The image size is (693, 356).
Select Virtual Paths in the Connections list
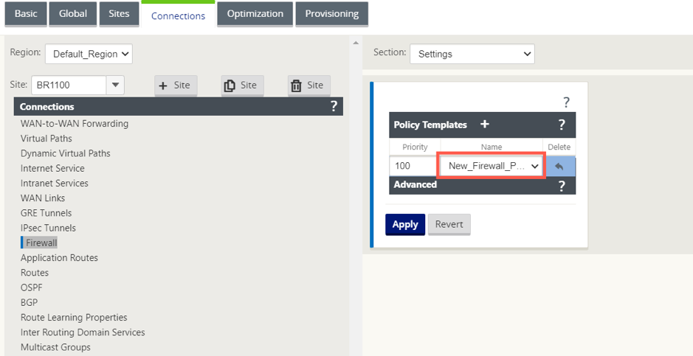(x=46, y=139)
